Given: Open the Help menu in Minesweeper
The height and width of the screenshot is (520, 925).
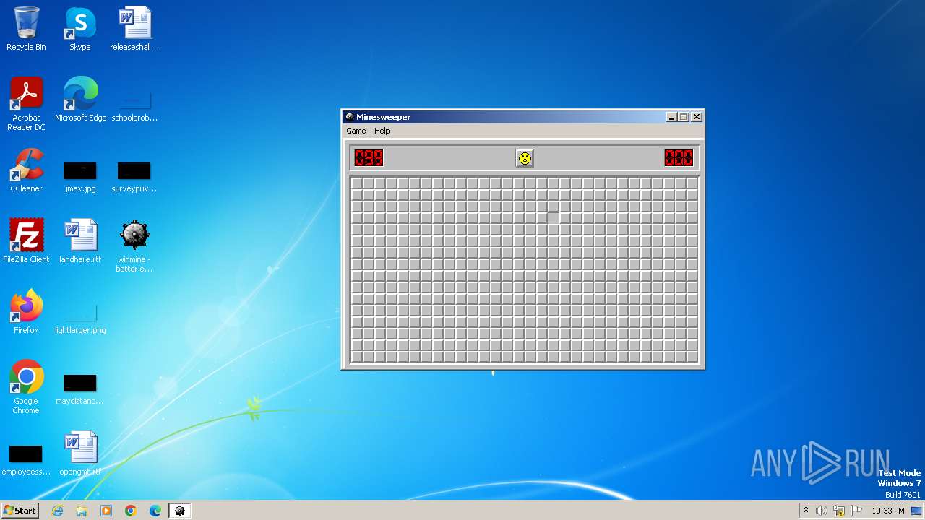Looking at the screenshot, I should [x=382, y=131].
